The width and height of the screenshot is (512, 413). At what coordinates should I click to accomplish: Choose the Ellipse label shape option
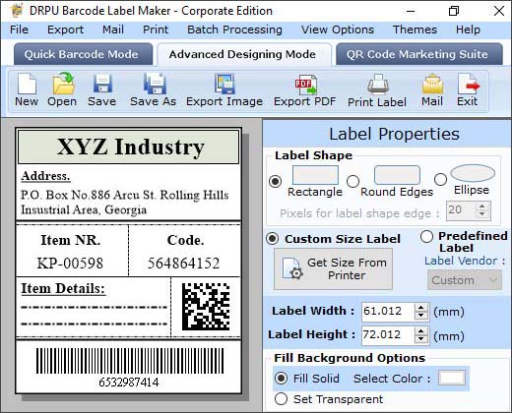[x=440, y=179]
